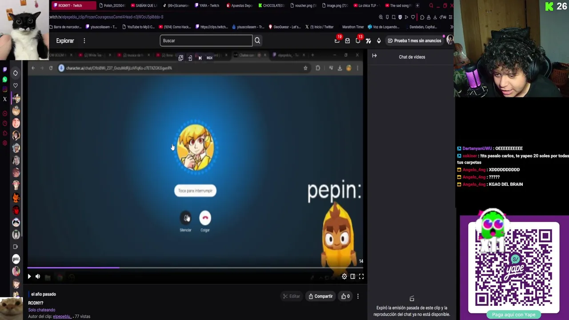
Task: Collapse the Chat de videos panel
Action: tap(374, 56)
